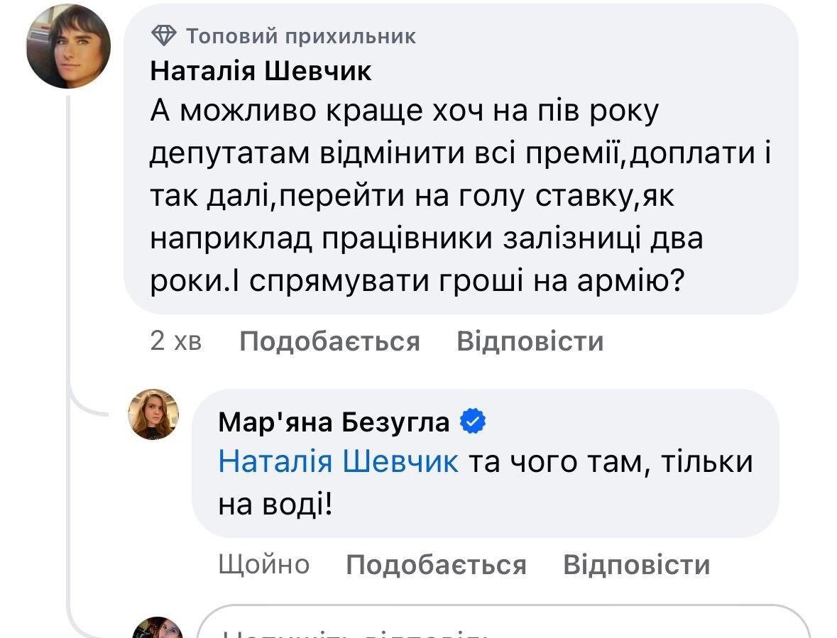The height and width of the screenshot is (638, 837).
Task: Like Мар'яна Безугла's reply with Подобається
Action: point(436,565)
